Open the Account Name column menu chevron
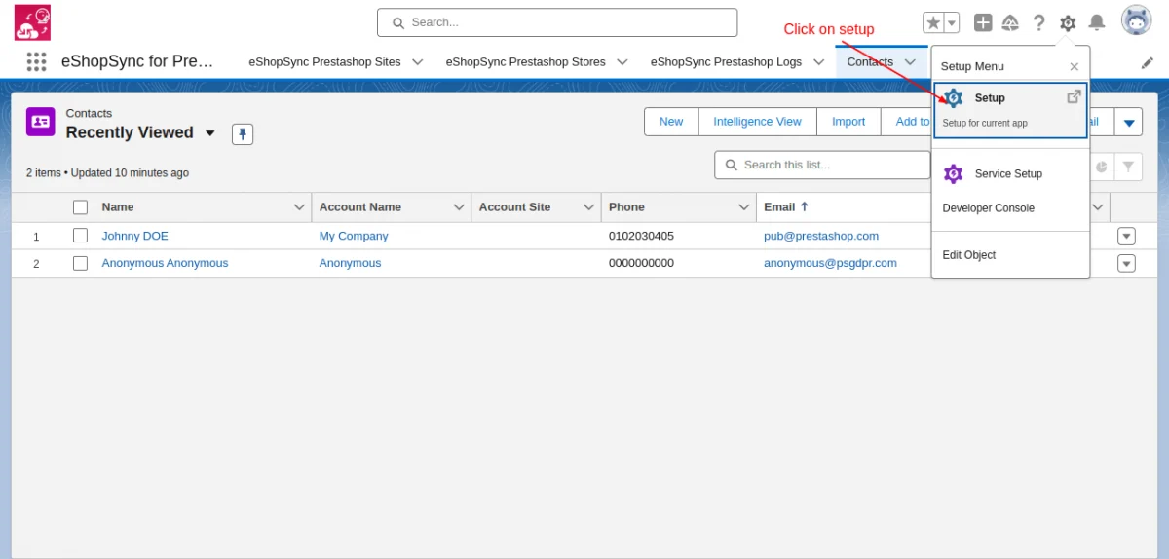The width and height of the screenshot is (1169, 559). click(x=459, y=207)
